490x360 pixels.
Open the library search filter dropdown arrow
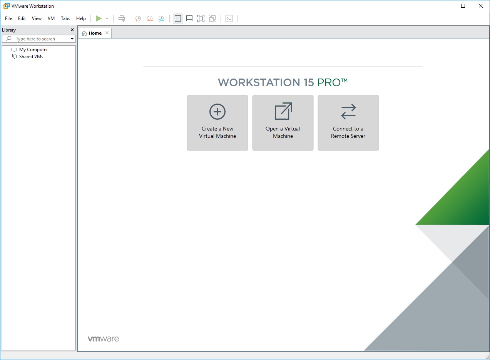72,39
